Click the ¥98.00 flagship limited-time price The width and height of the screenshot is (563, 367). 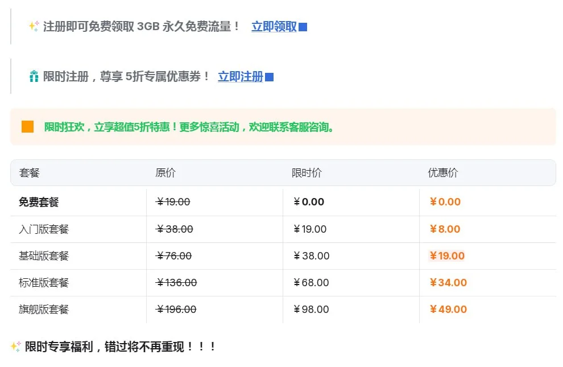coord(311,309)
